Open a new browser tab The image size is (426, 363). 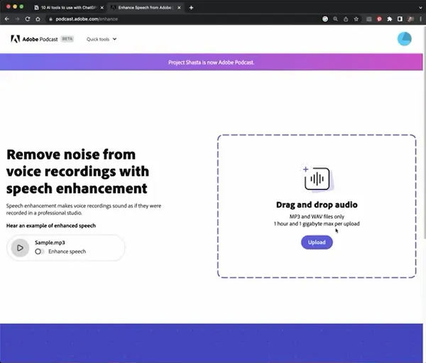tap(191, 8)
